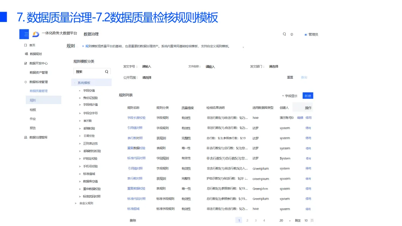This screenshot has height=226, width=402.
Task: Open the 检核 sidebar item
Action: (33, 110)
